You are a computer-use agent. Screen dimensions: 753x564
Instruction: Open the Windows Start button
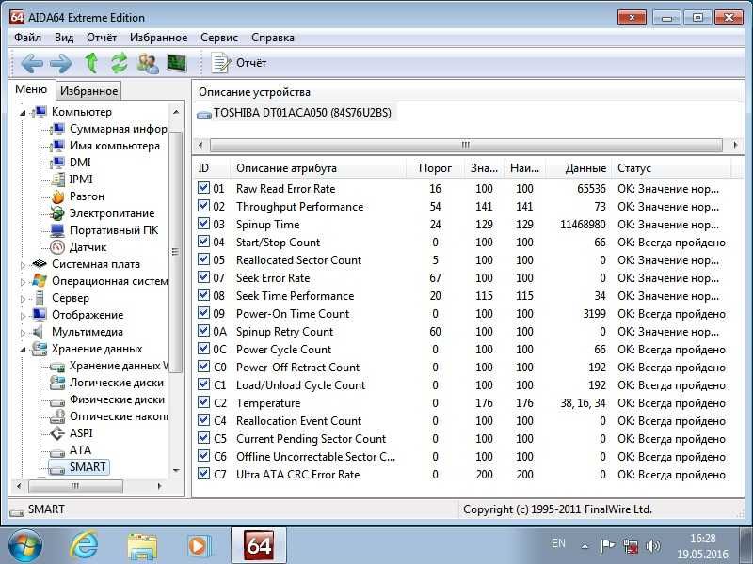tap(24, 546)
